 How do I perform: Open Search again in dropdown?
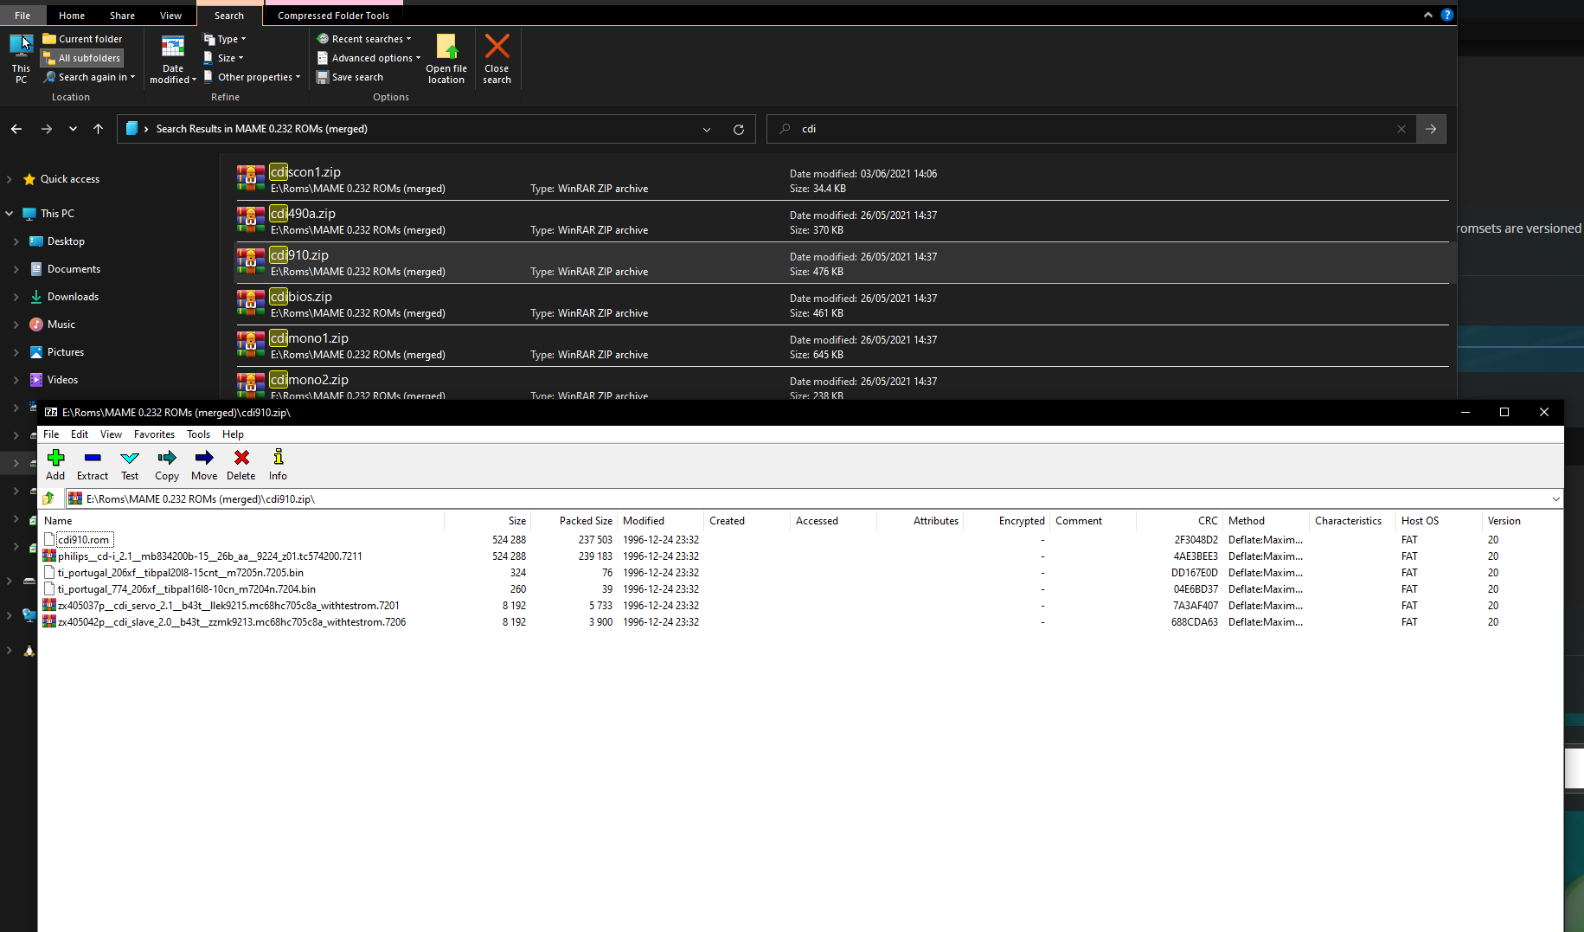pyautogui.click(x=90, y=77)
